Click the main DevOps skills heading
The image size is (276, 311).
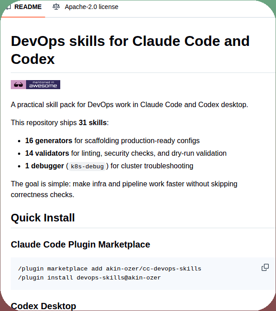[x=130, y=50]
